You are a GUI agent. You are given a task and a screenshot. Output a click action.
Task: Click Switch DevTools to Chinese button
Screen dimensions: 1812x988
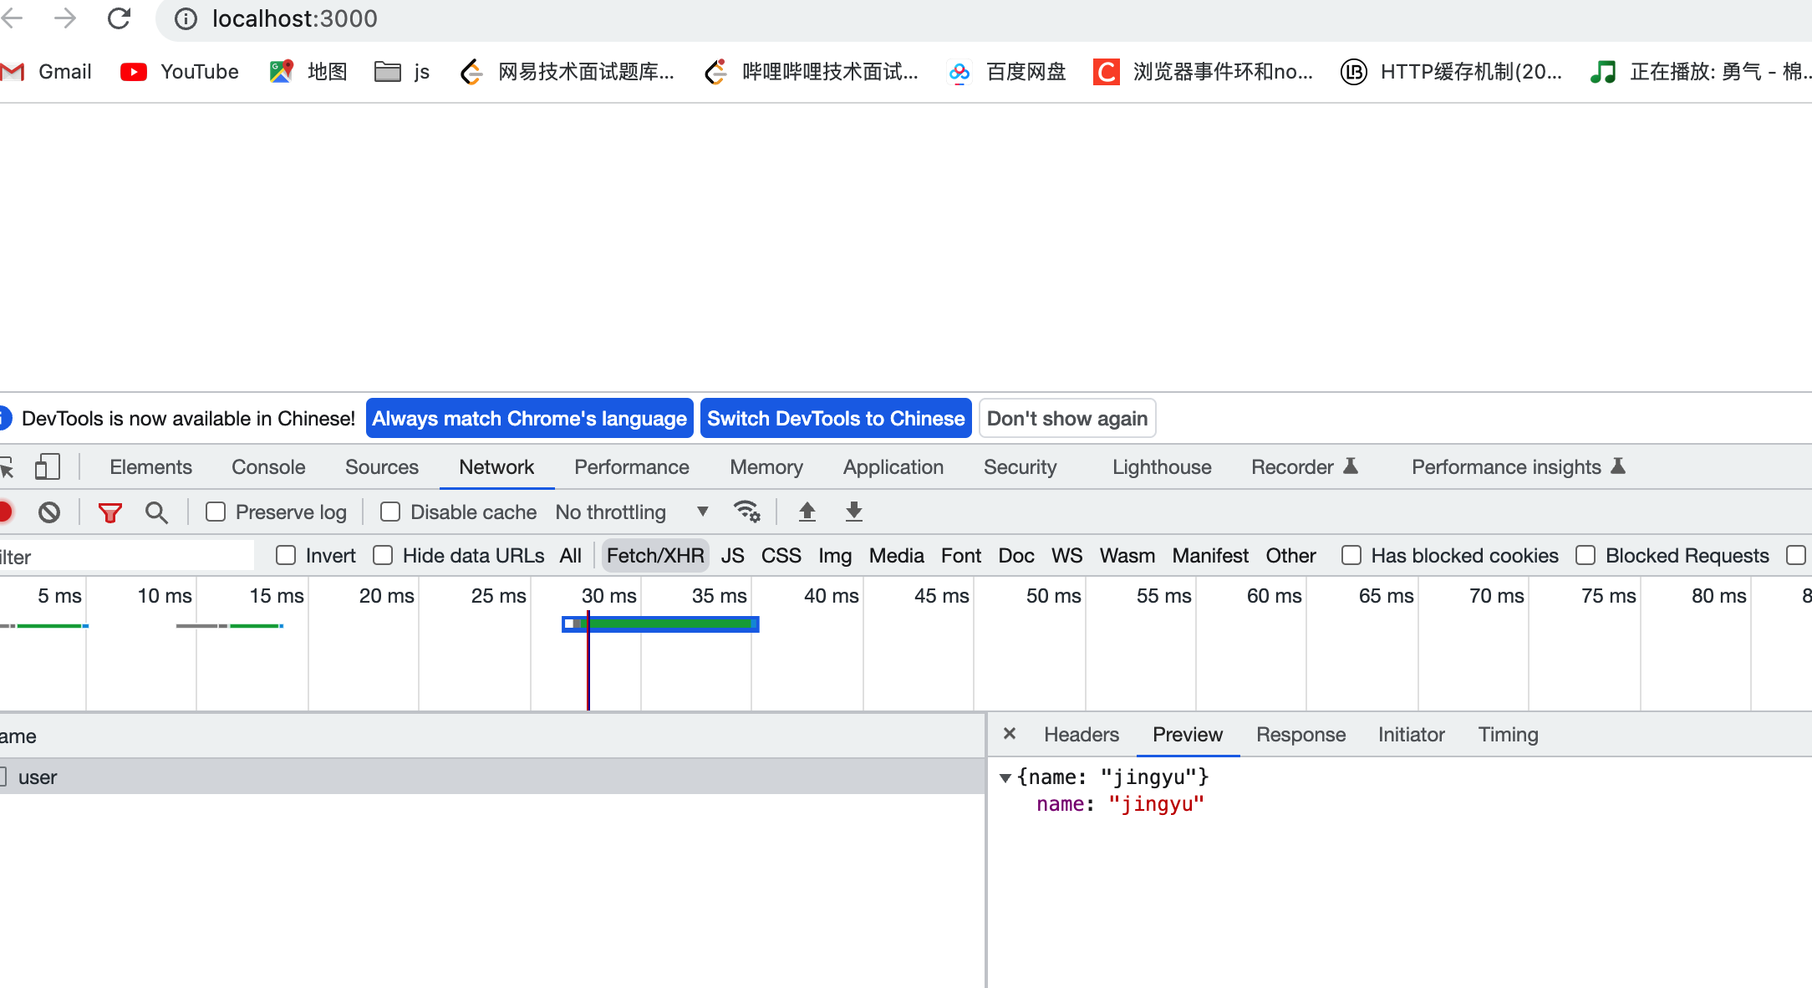point(836,419)
